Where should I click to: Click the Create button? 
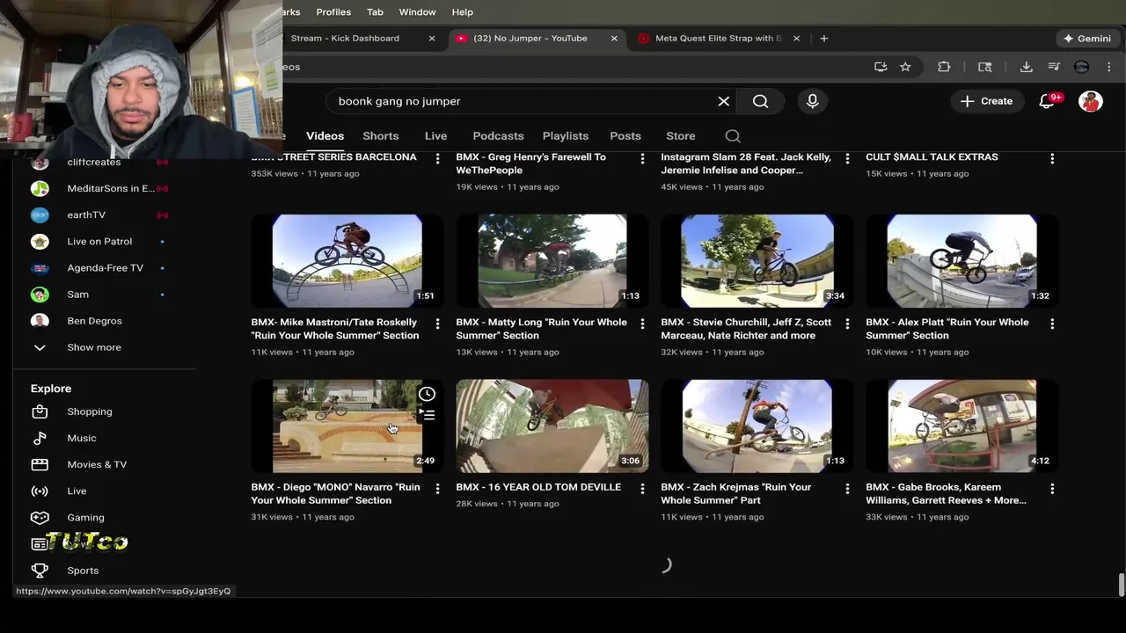pyautogui.click(x=986, y=101)
